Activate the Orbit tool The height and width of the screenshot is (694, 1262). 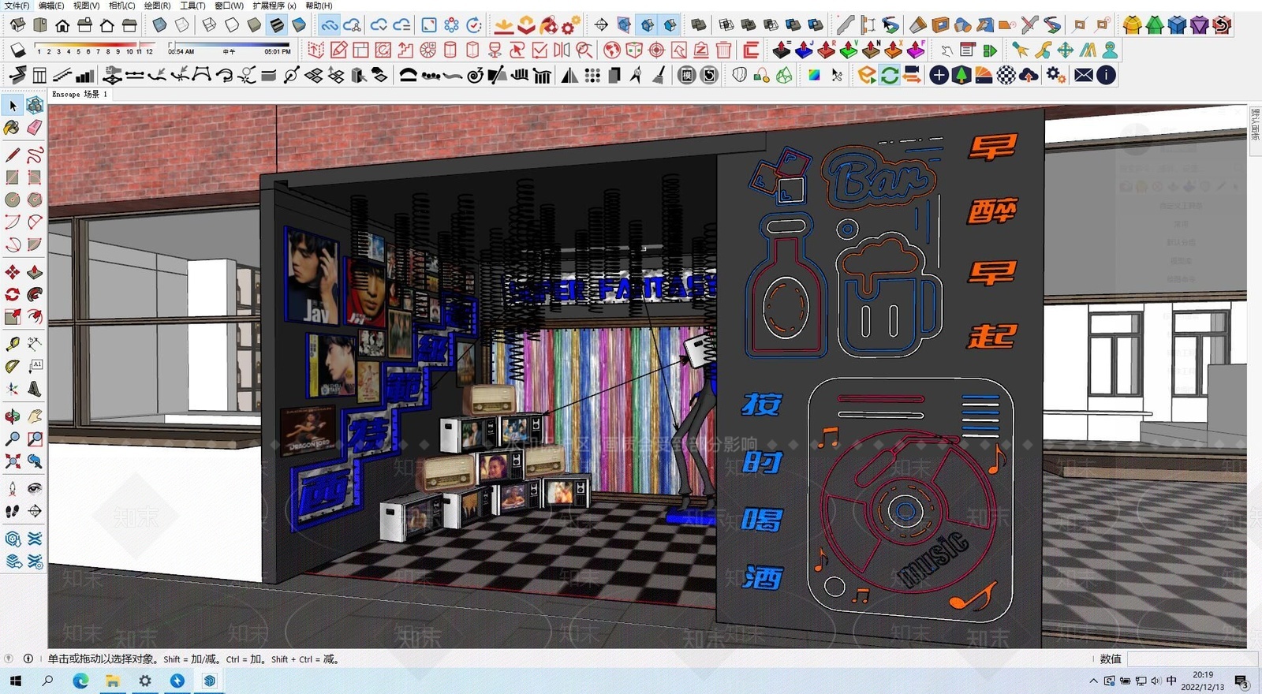(x=13, y=416)
